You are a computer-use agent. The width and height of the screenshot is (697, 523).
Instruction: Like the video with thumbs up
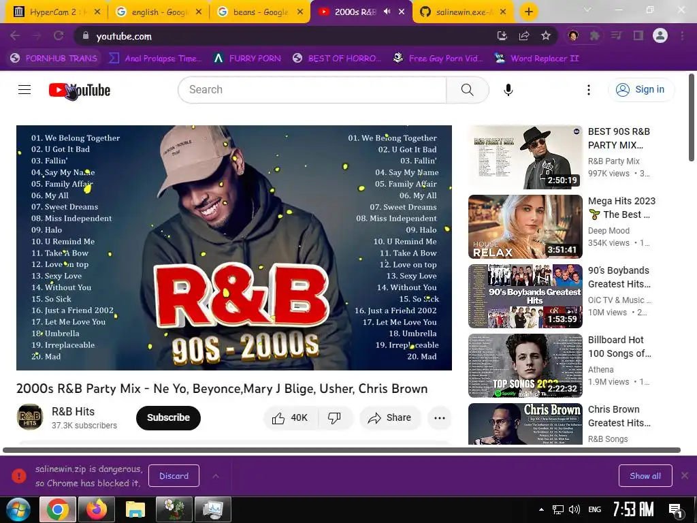pos(290,417)
